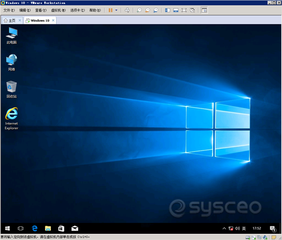Expand hidden tray icons chevron in guest taskbar

(x=224, y=228)
